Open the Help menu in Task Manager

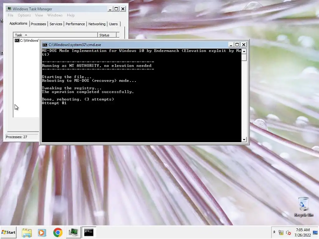tap(71, 15)
